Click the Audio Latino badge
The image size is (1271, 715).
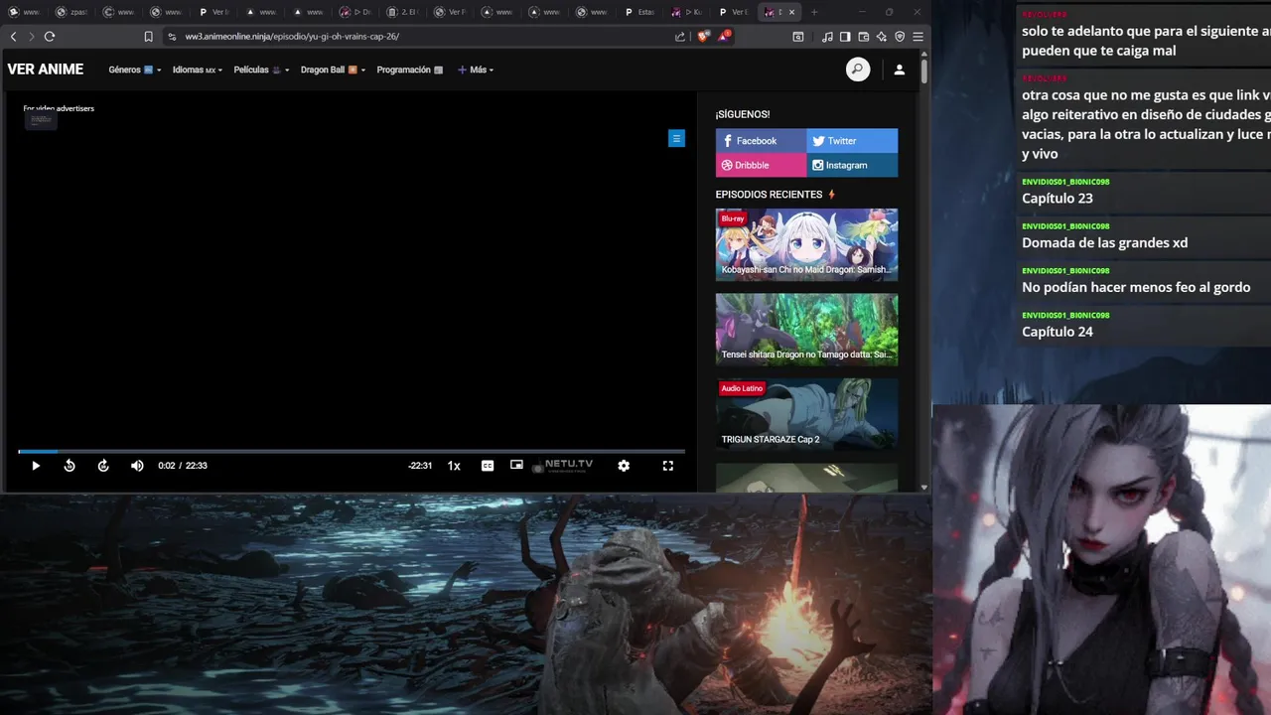pos(742,388)
